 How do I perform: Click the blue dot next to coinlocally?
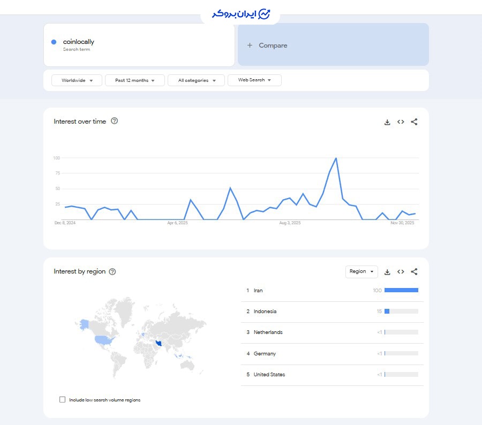(x=54, y=42)
